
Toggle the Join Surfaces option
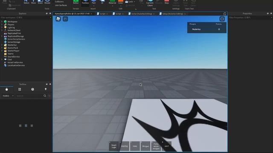61,5
